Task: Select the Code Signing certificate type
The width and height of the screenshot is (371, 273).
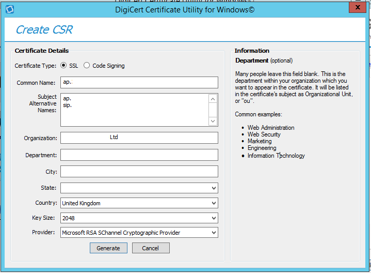Action: coord(87,65)
